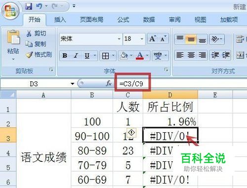This screenshot has height=188, width=247.
Task: Align cell text right
Action: pyautogui.click(x=202, y=55)
